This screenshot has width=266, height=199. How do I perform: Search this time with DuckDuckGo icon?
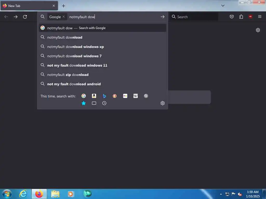(x=115, y=96)
